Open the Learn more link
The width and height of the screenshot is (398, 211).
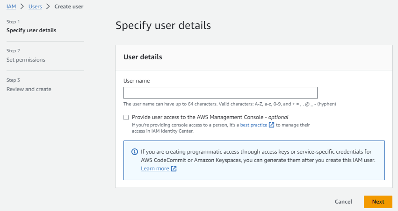pos(155,169)
